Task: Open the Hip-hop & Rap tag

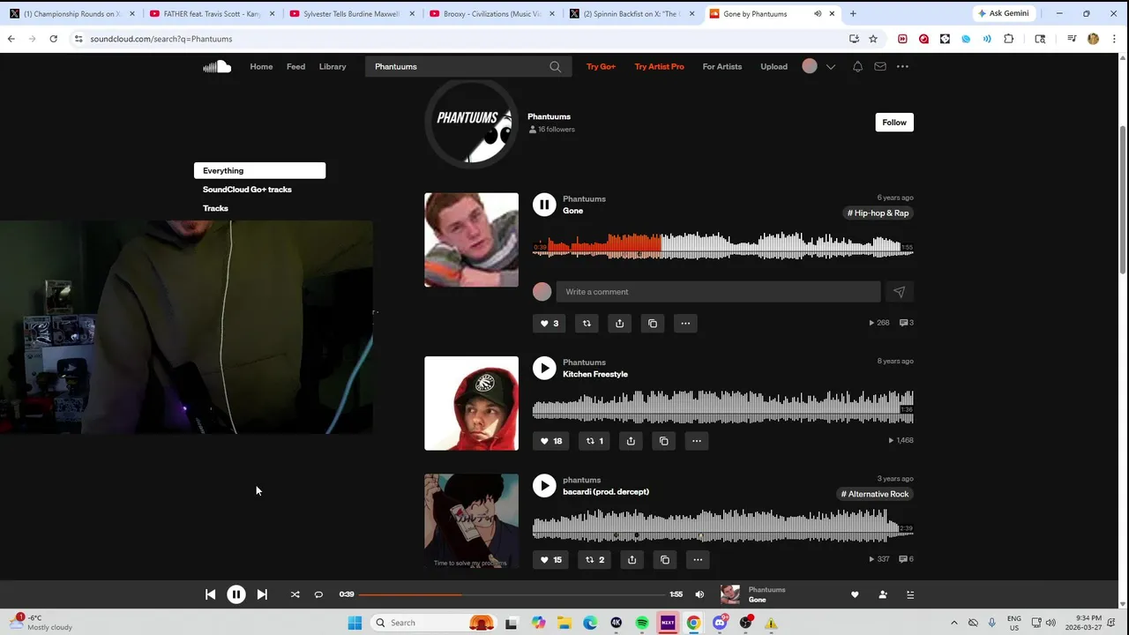Action: pos(878,213)
